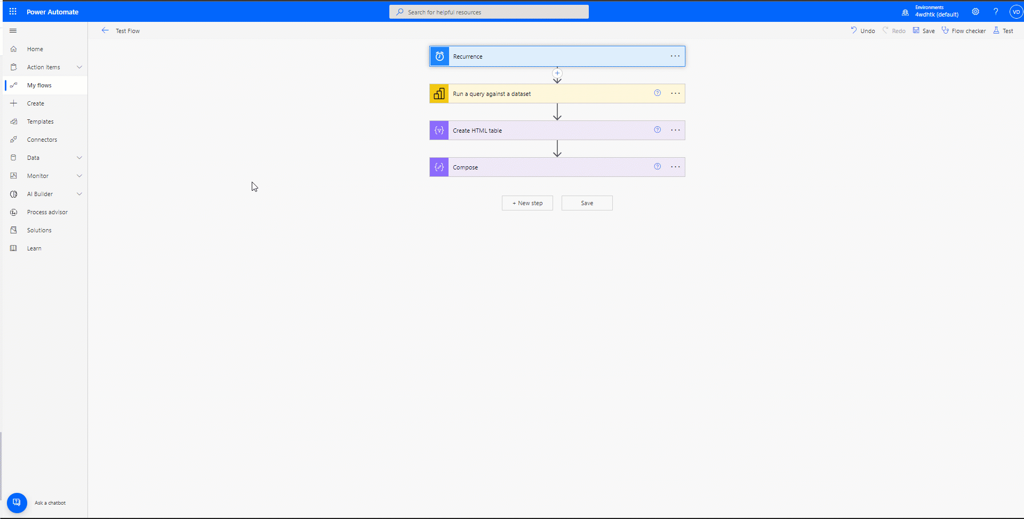Image resolution: width=1024 pixels, height=519 pixels.
Task: Click Save in the top toolbar
Action: 924,31
